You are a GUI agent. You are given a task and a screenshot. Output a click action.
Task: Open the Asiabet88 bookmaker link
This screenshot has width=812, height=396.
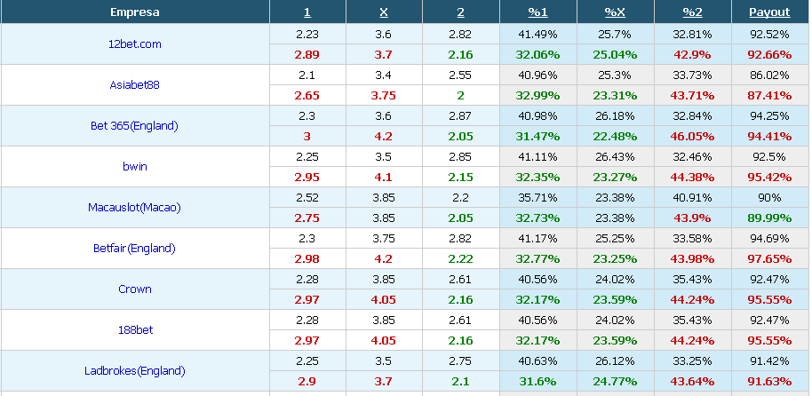click(x=135, y=85)
